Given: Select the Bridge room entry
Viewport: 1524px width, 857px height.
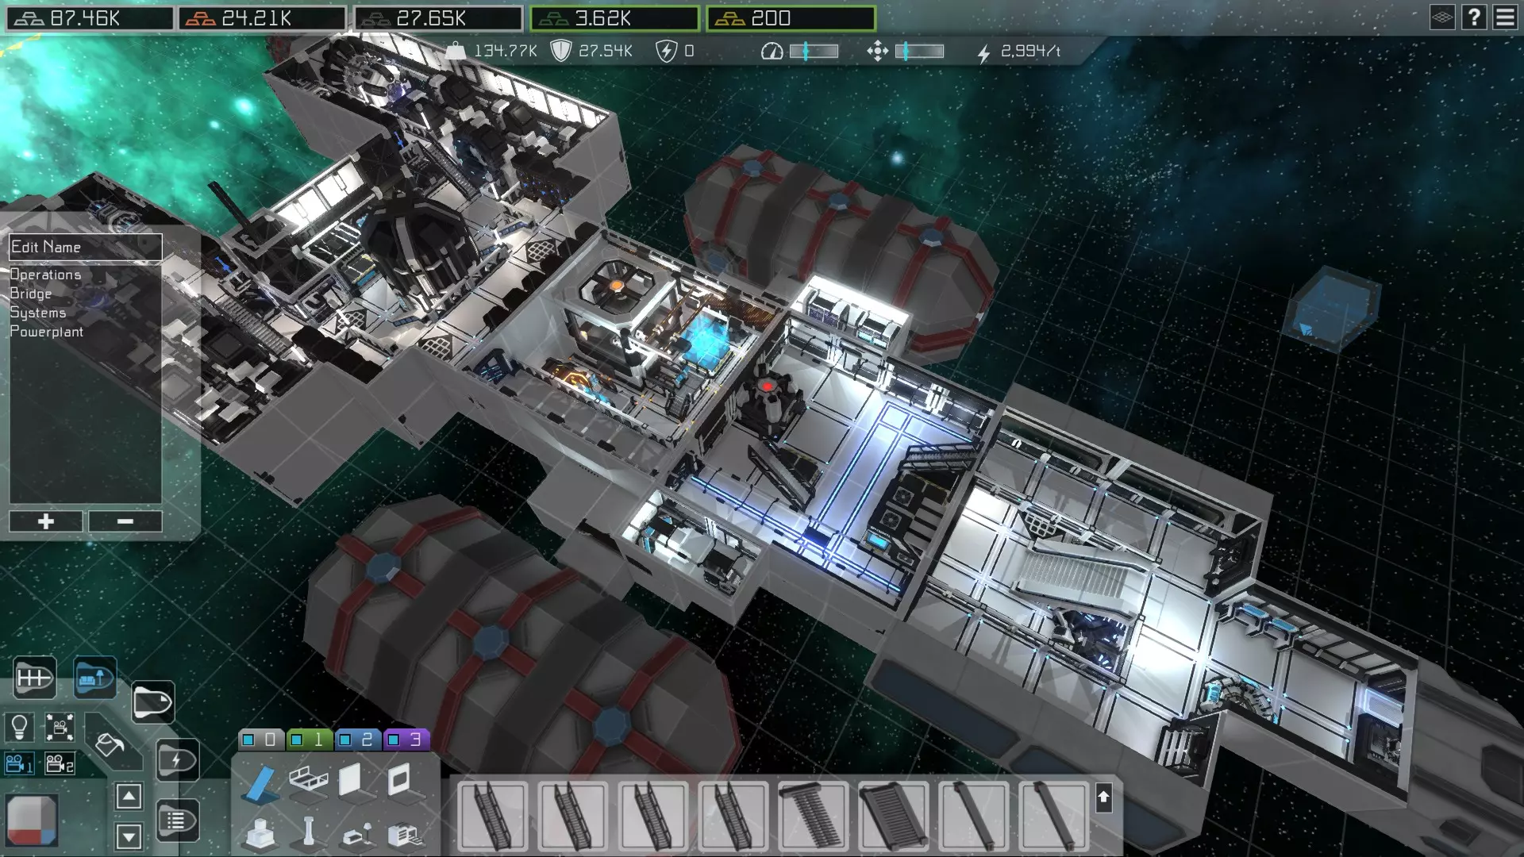Looking at the screenshot, I should click(31, 294).
